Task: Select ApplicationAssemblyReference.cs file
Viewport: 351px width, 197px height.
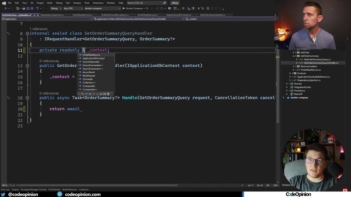Action: 313,77
